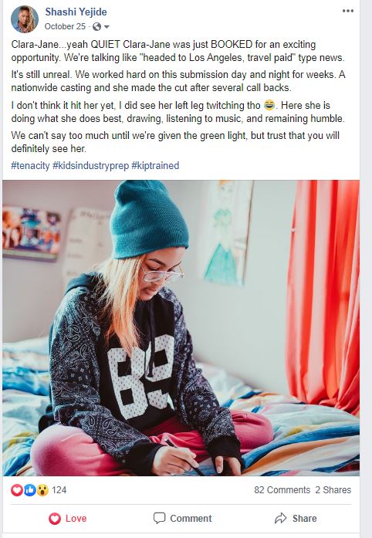Image resolution: width=372 pixels, height=538 pixels.
Task: Toggle the Love reaction button
Action: click(68, 518)
